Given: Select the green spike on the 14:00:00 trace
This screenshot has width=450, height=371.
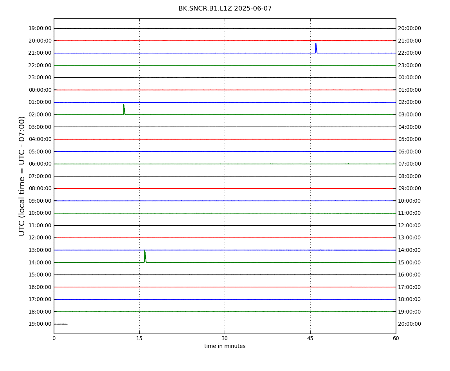Looking at the screenshot, I should (x=145, y=257).
